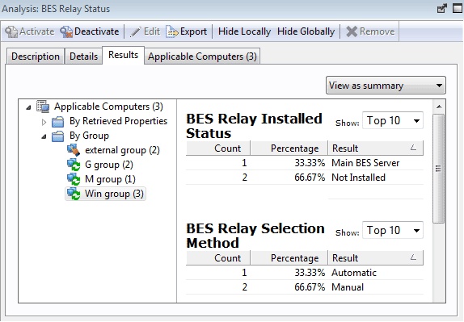This screenshot has width=464, height=322.
Task: Open the View as summary dropdown
Action: [x=386, y=86]
